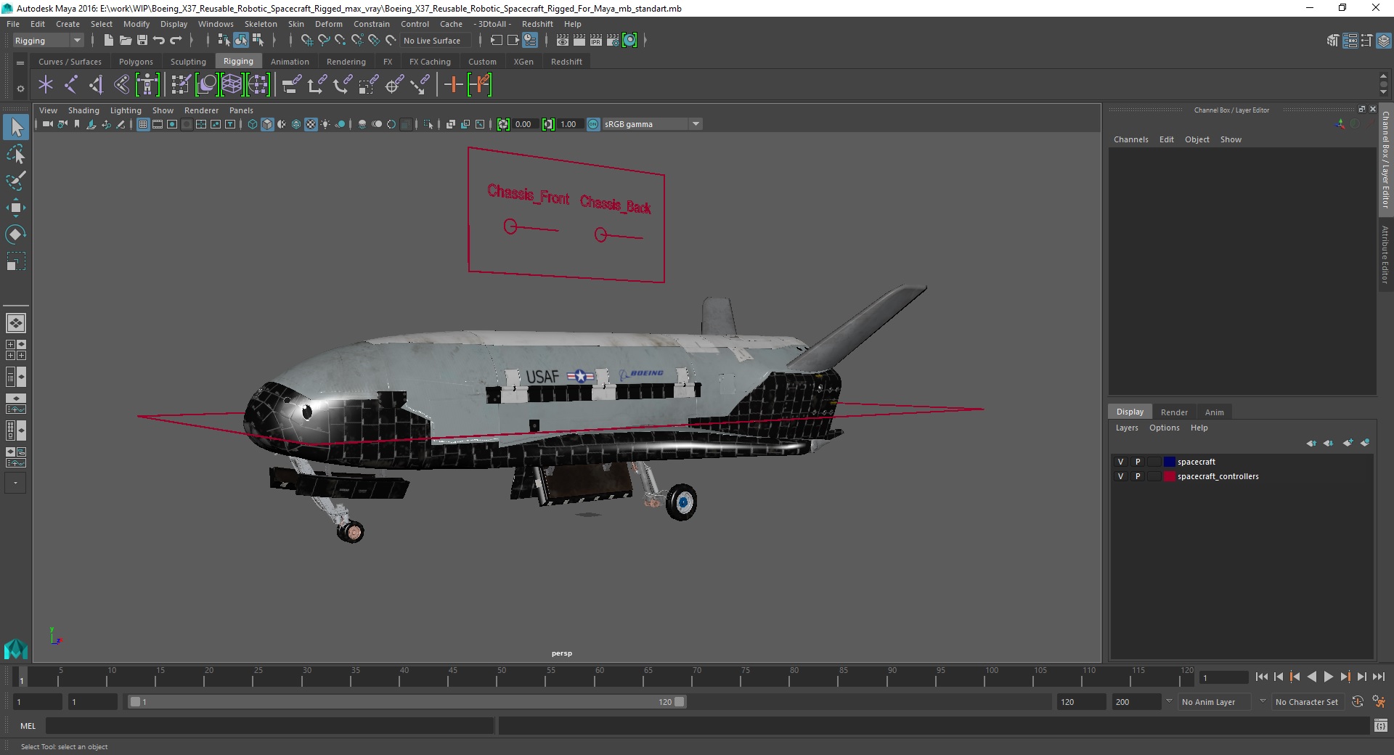
Task: Click MEL command language label
Action: coord(28,726)
